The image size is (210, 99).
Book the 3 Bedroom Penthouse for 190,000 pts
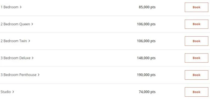(x=196, y=75)
